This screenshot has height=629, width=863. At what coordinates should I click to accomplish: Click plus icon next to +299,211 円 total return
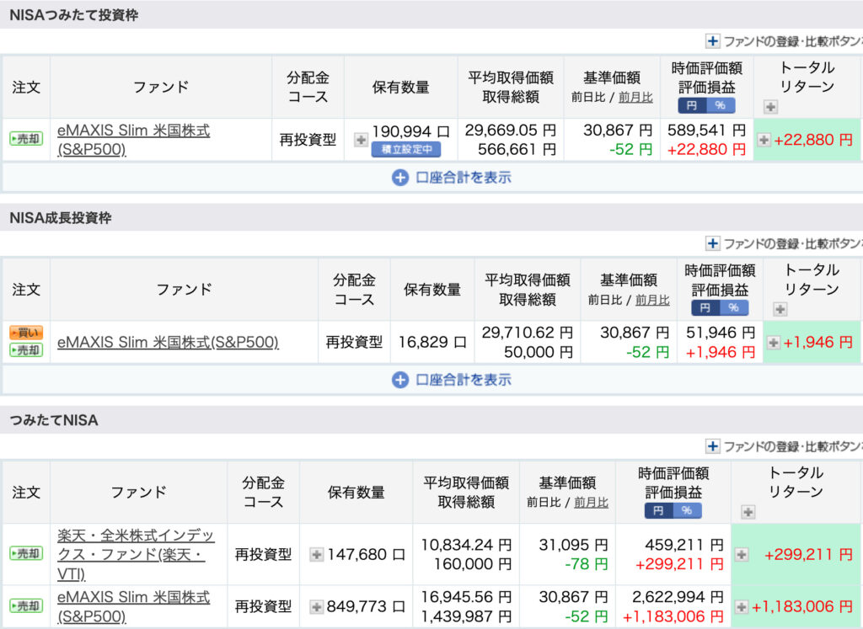tap(742, 554)
